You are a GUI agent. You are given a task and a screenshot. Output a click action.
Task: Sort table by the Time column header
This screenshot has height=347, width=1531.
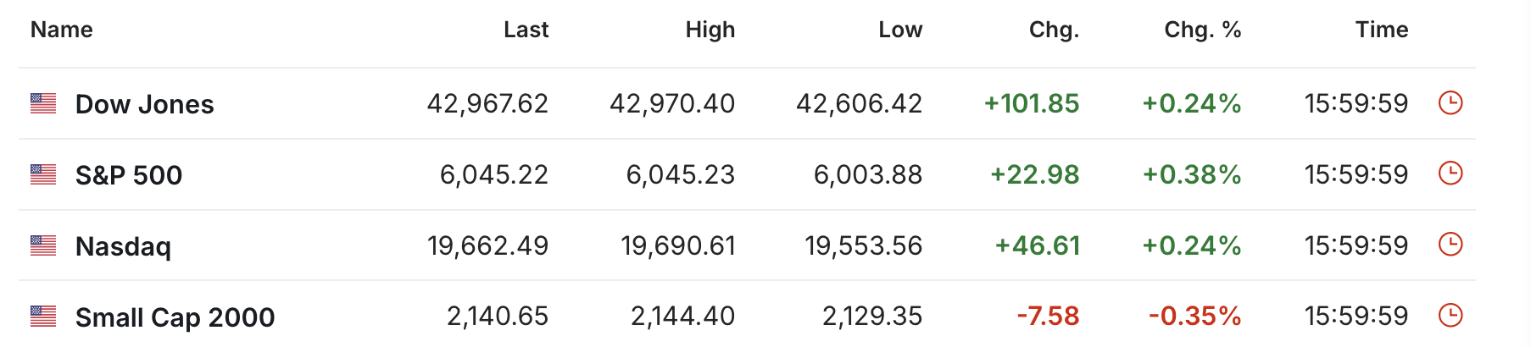pyautogui.click(x=1382, y=30)
